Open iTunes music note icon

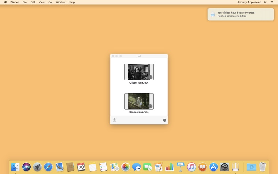pyautogui.click(x=191, y=167)
